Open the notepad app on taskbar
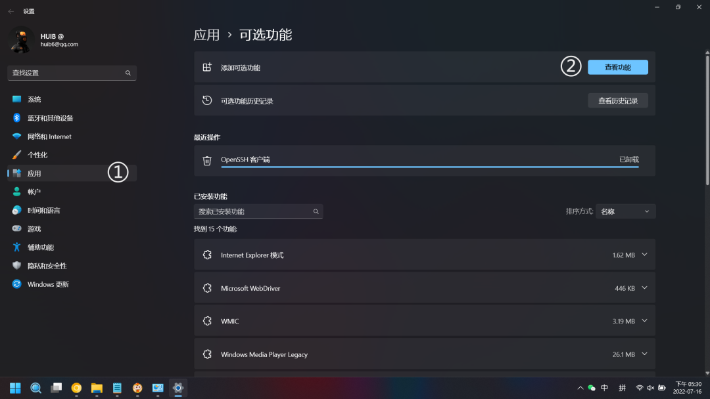 pos(117,388)
